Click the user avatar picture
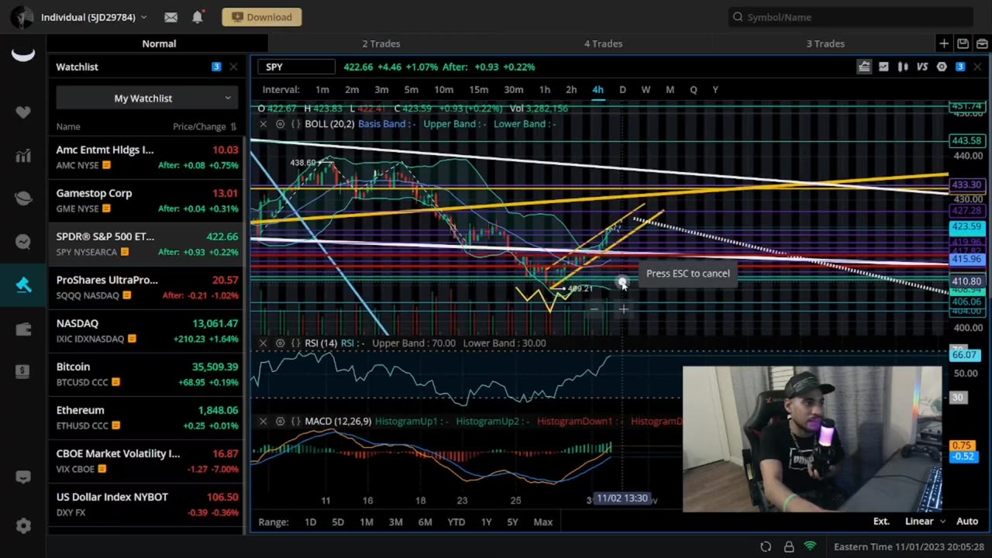The image size is (992, 558). [22, 17]
